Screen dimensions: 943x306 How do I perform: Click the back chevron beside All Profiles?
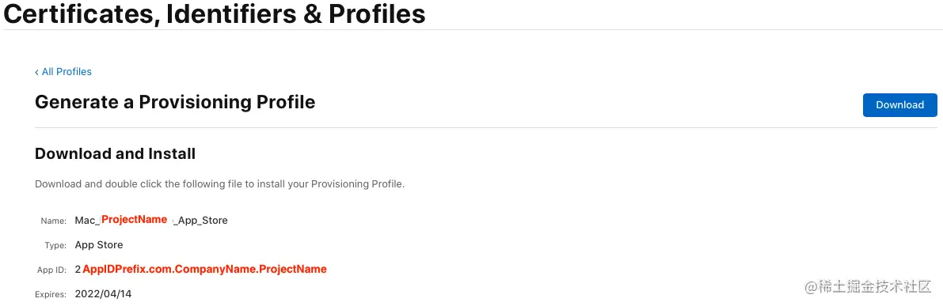pos(36,72)
